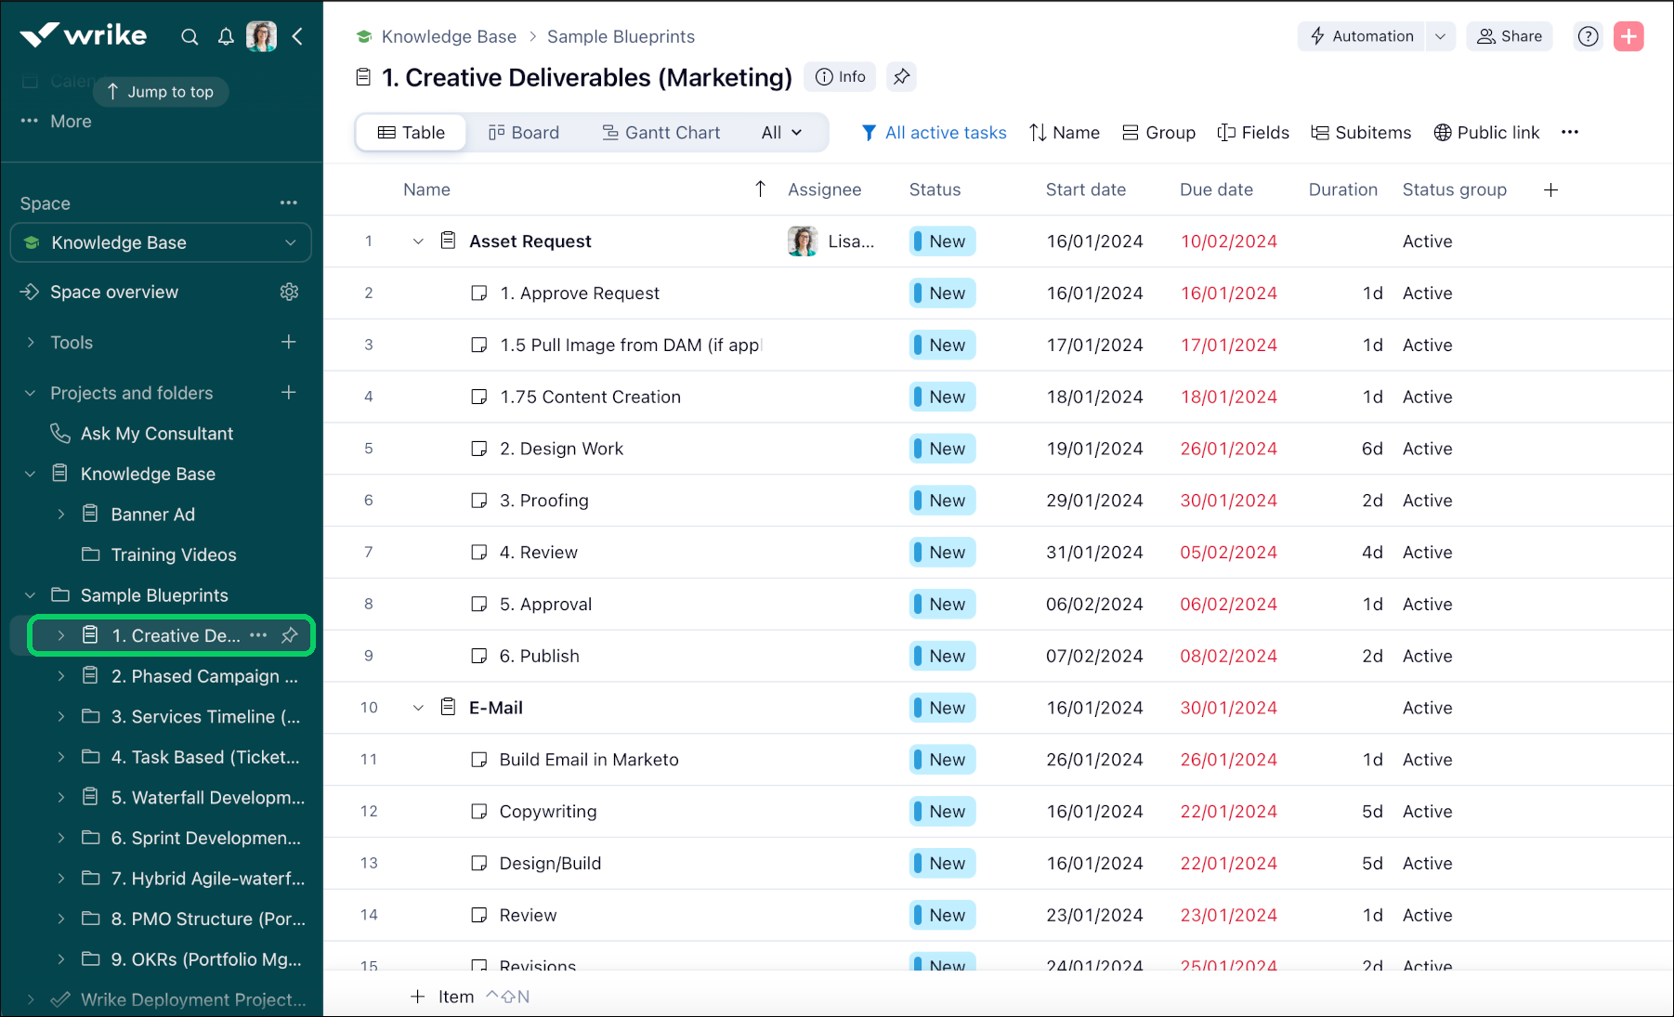Screen dimensions: 1674x1017
Task: Click the red plus create button
Action: 1628,36
